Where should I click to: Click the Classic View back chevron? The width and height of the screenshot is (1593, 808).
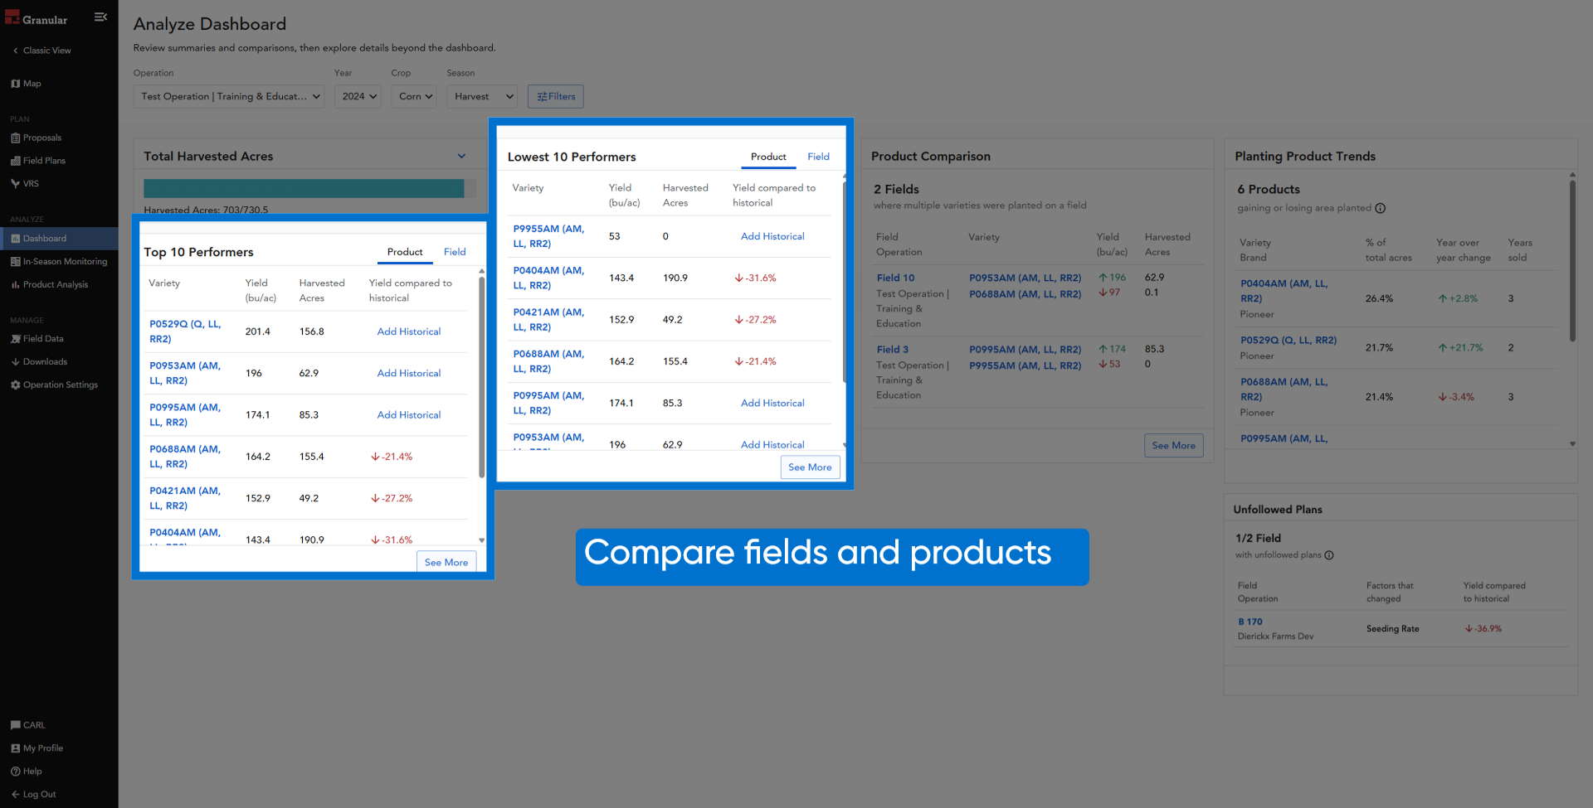point(15,51)
